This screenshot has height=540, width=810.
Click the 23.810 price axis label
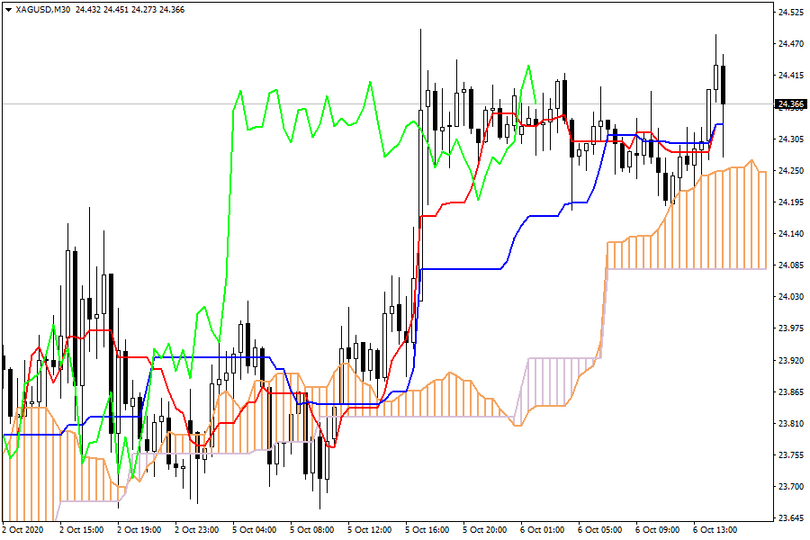(x=789, y=423)
